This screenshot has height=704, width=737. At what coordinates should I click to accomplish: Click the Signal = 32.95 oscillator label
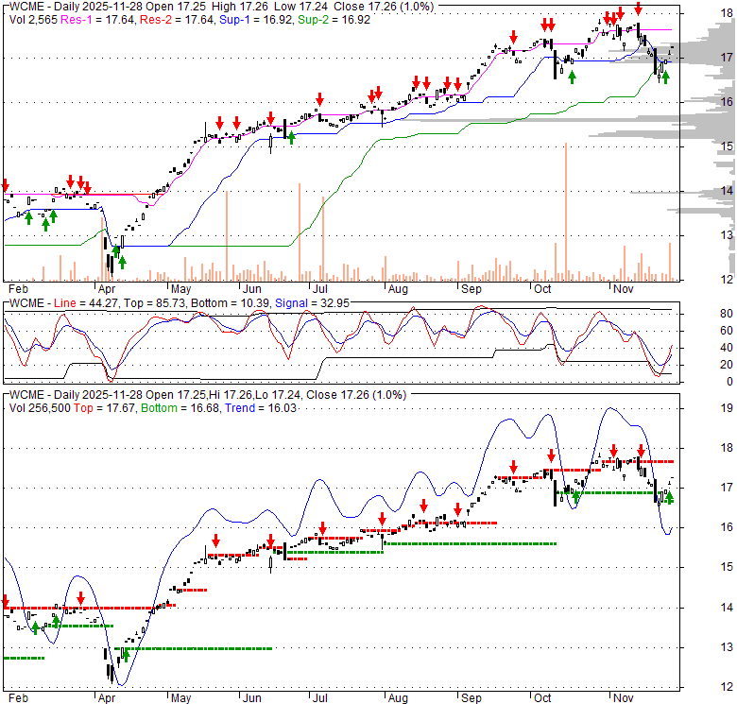tap(312, 303)
